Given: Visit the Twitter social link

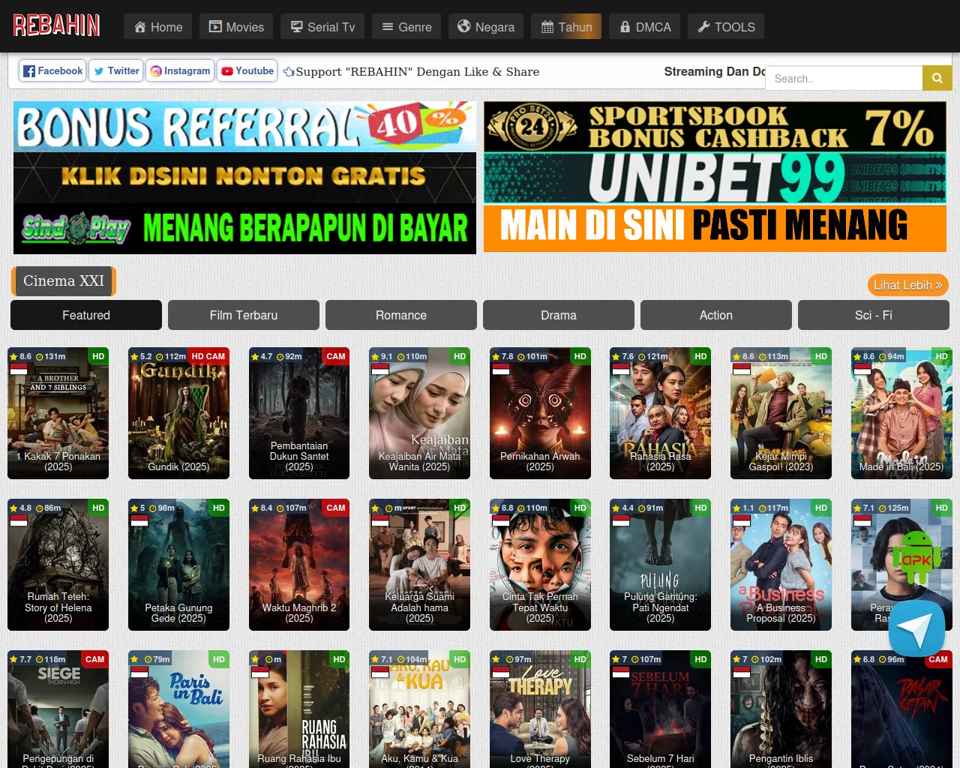Looking at the screenshot, I should tap(116, 71).
